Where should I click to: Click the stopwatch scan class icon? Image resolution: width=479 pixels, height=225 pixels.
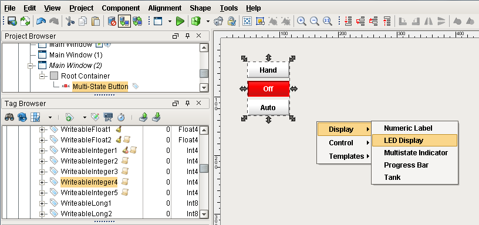click(121, 117)
